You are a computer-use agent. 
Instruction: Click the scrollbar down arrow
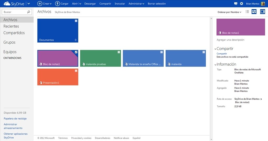[211, 139]
